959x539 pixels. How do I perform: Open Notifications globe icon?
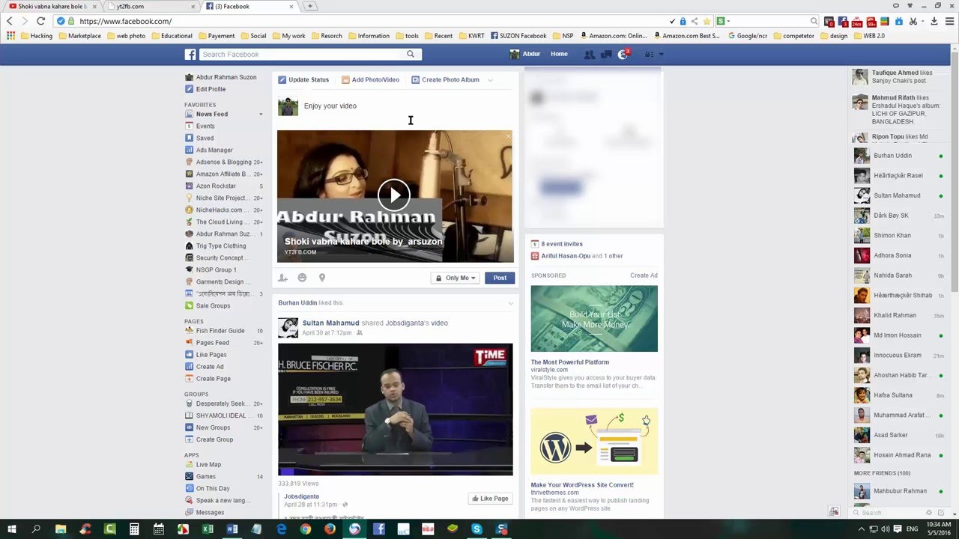(x=623, y=55)
